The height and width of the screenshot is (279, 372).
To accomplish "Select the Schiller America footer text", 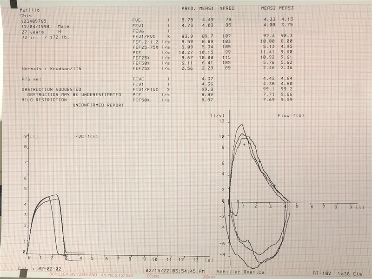I will tap(240, 272).
